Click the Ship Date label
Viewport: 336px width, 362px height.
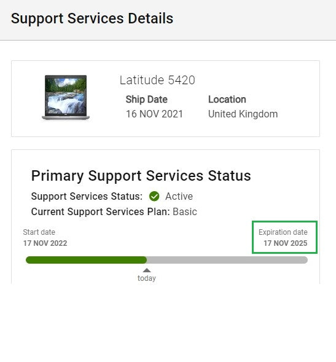[x=147, y=100]
